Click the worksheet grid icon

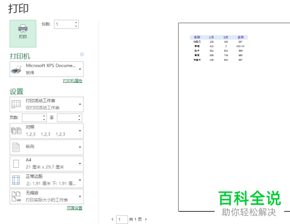pos(16,104)
